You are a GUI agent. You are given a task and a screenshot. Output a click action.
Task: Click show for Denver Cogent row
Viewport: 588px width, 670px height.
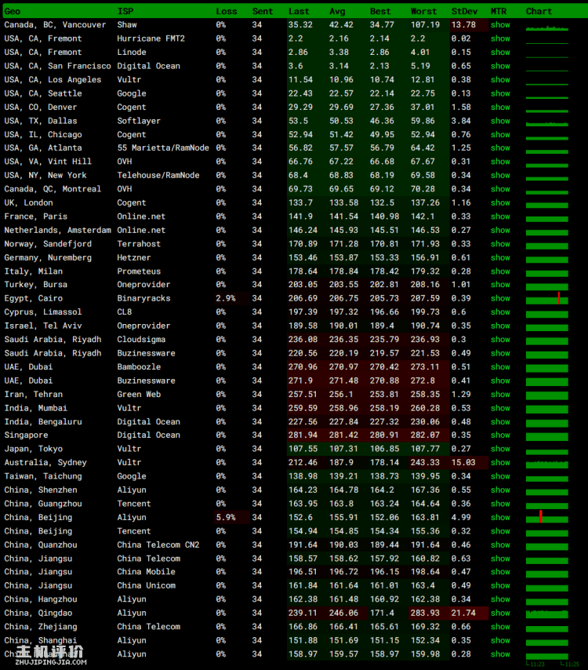click(500, 107)
